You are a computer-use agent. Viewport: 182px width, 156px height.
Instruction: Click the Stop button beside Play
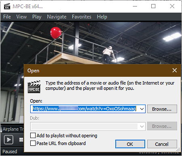(x=21, y=140)
